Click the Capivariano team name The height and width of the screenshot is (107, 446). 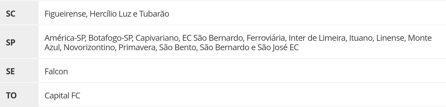click(157, 38)
